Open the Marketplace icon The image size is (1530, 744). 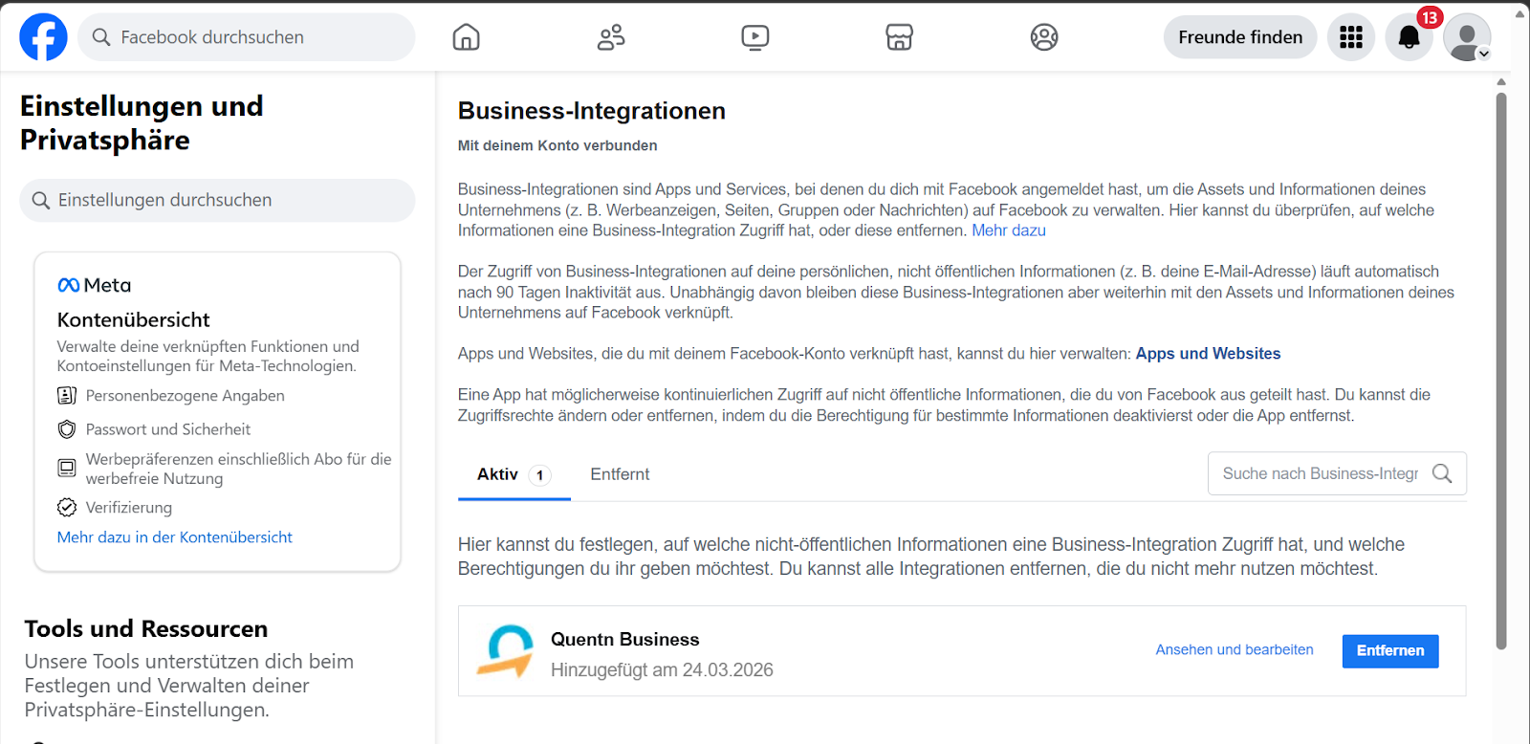[x=899, y=37]
